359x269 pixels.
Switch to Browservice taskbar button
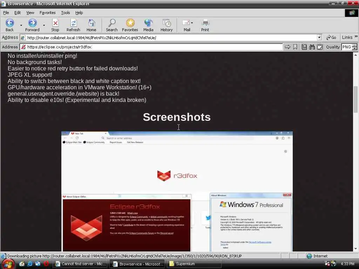tap(137, 264)
